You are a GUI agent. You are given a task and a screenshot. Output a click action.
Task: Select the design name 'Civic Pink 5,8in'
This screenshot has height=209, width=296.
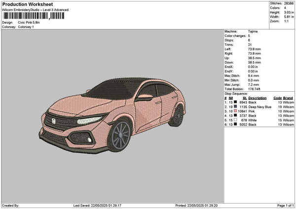point(29,23)
